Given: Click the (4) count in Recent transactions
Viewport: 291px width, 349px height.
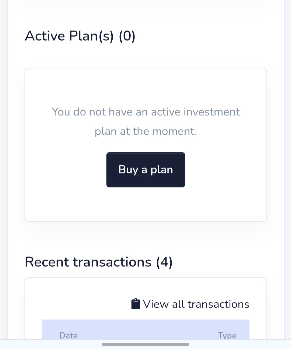Looking at the screenshot, I should [164, 262].
